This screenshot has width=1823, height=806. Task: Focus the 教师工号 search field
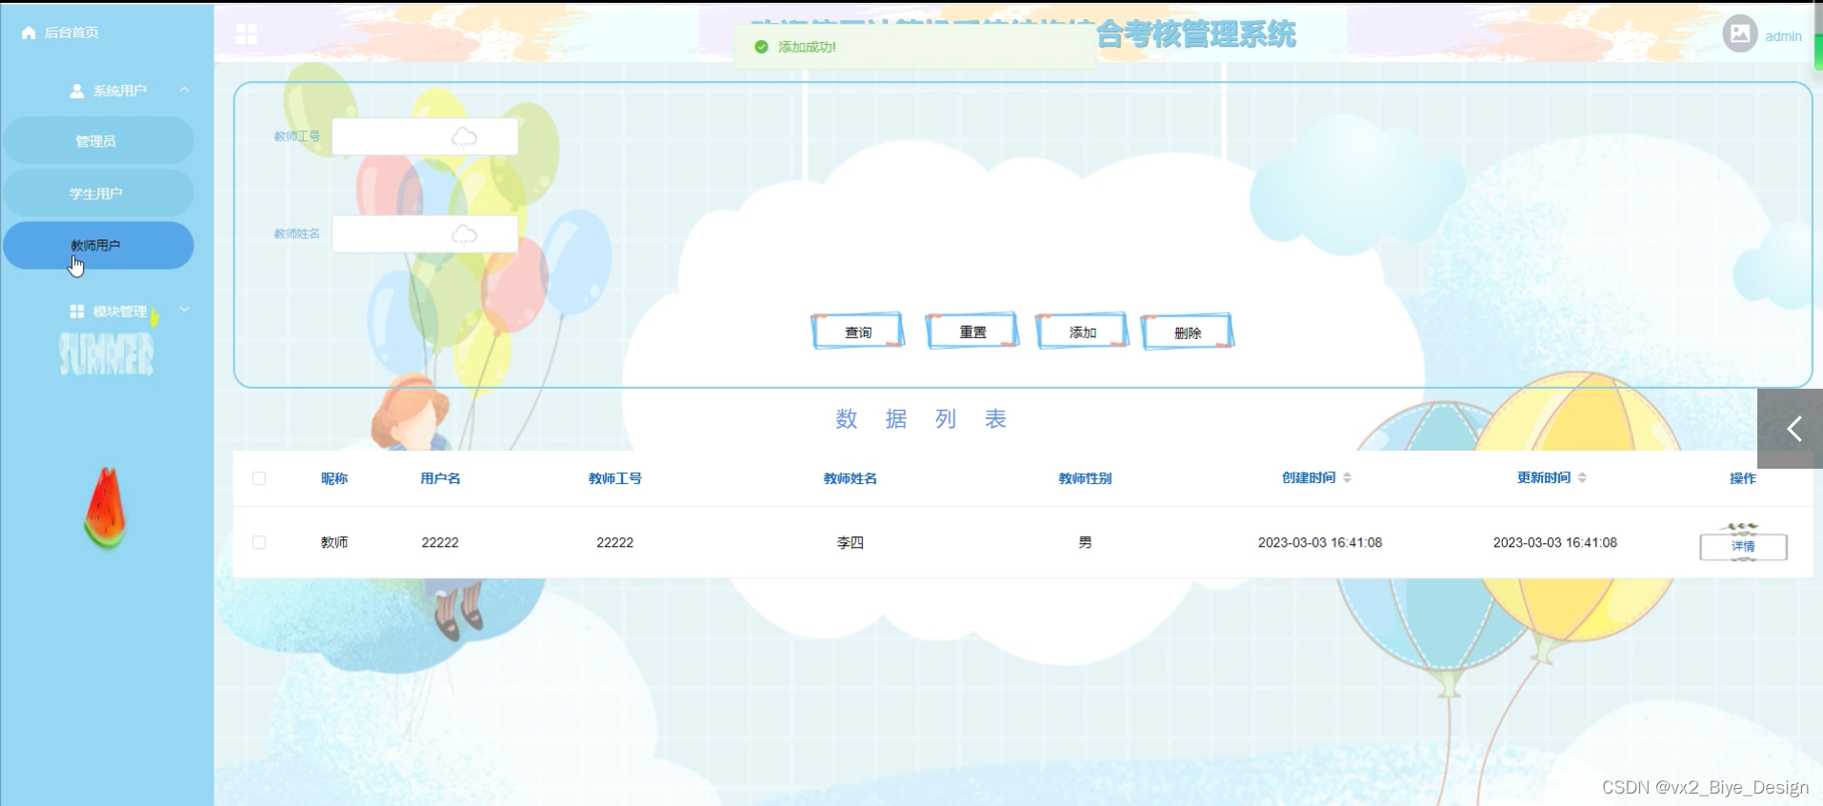(x=425, y=136)
